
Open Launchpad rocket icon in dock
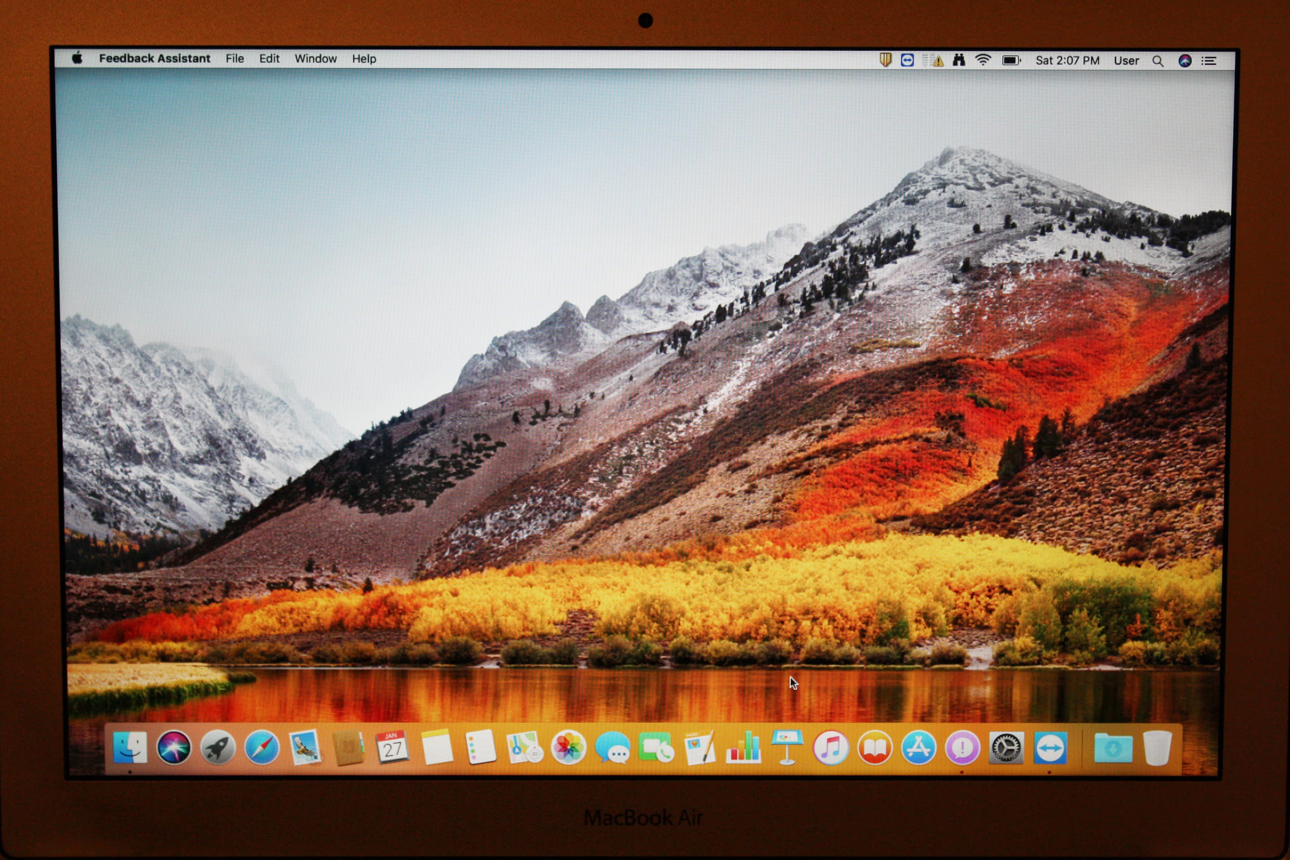[218, 748]
